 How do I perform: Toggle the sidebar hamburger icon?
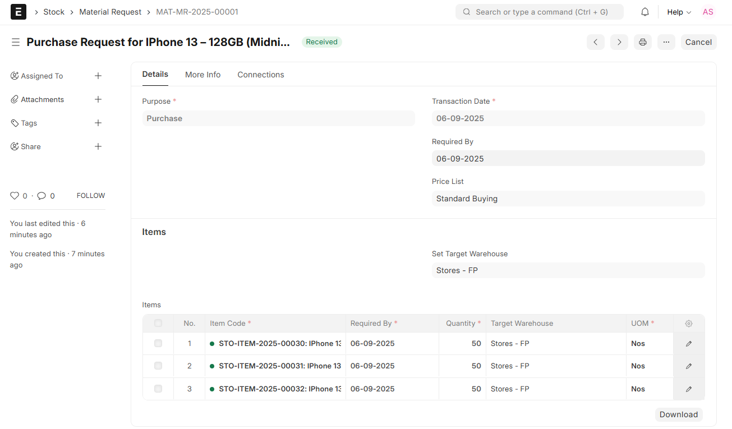(x=16, y=42)
